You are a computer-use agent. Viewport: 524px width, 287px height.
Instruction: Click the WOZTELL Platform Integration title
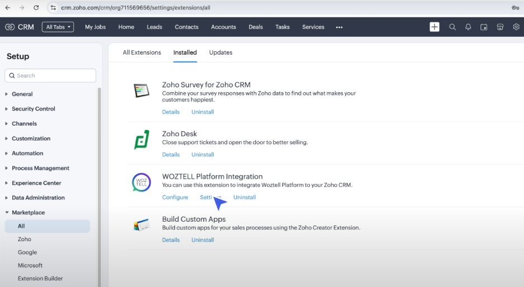[212, 176]
